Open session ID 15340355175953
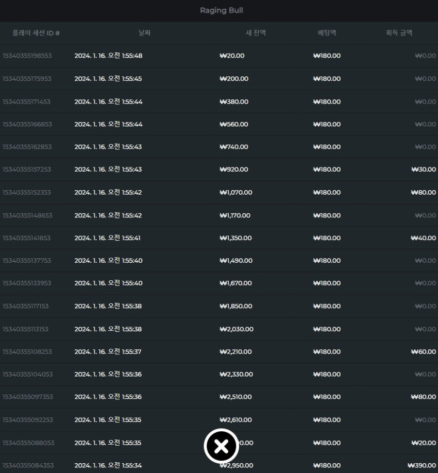This screenshot has height=473, width=438. [27, 79]
